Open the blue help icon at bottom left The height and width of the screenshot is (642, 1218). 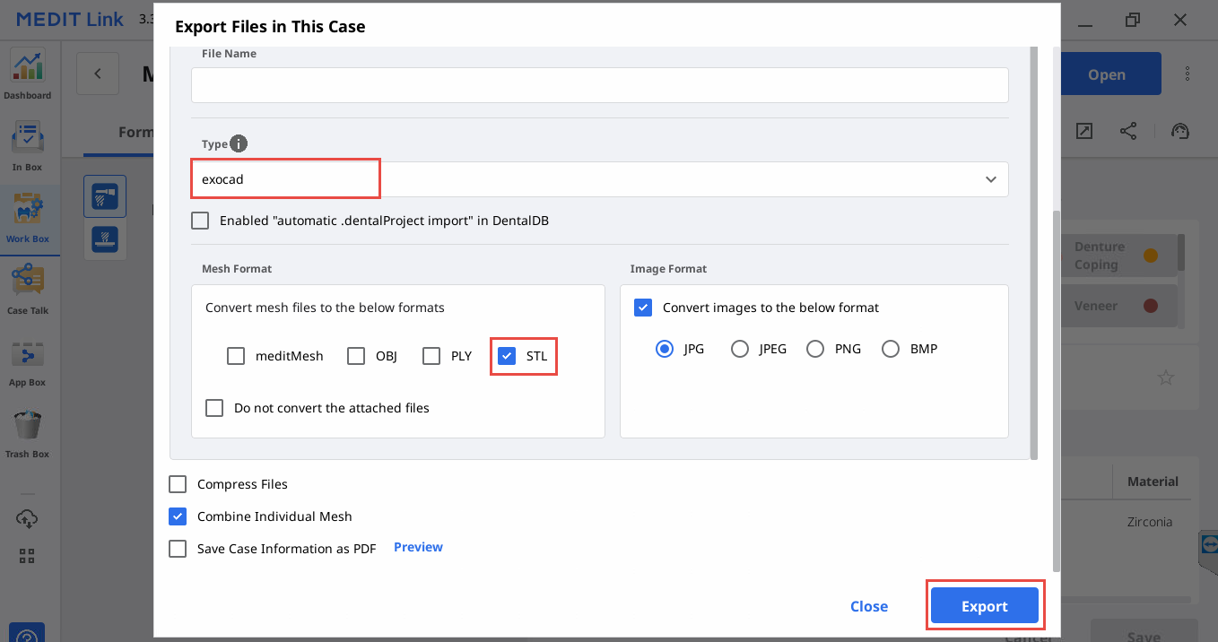[x=27, y=633]
